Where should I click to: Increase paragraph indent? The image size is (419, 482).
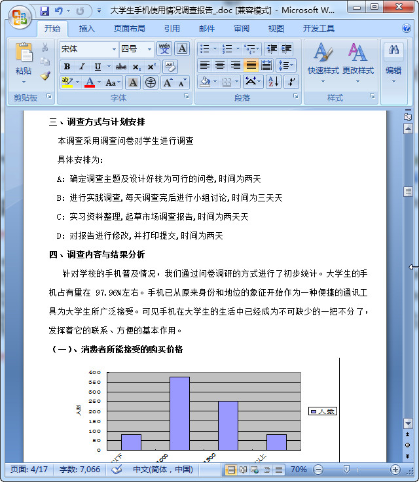pos(286,48)
